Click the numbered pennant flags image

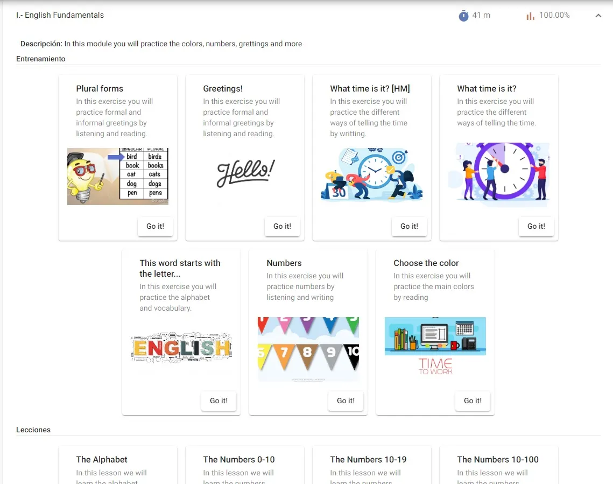[x=308, y=349]
